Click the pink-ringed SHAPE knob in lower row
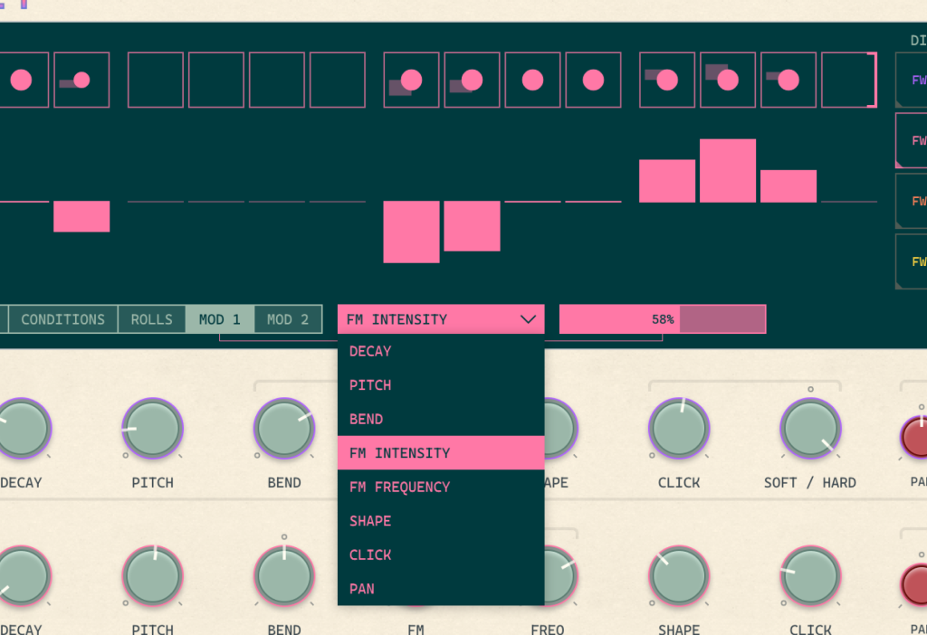927x635 pixels. click(x=679, y=576)
